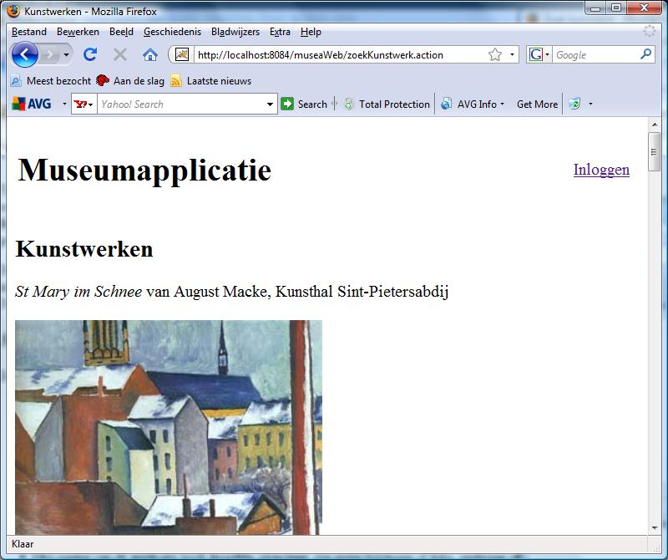Image resolution: width=668 pixels, height=560 pixels.
Task: Bookmark page with the star icon
Action: point(495,55)
